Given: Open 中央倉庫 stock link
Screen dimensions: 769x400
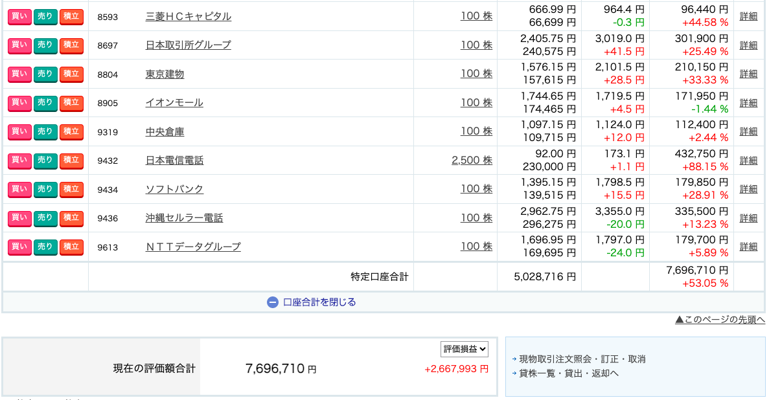Looking at the screenshot, I should pyautogui.click(x=165, y=131).
